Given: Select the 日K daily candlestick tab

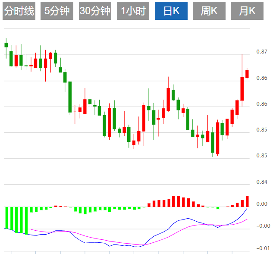Looking at the screenshot, I should point(171,11).
